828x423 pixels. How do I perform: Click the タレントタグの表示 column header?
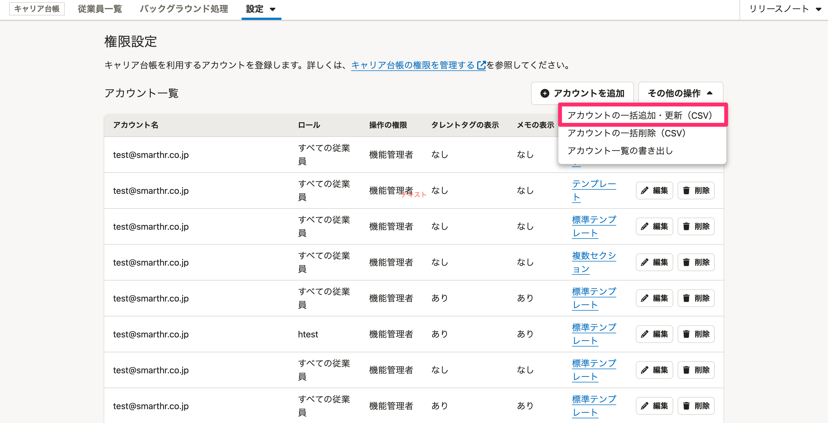click(x=465, y=125)
